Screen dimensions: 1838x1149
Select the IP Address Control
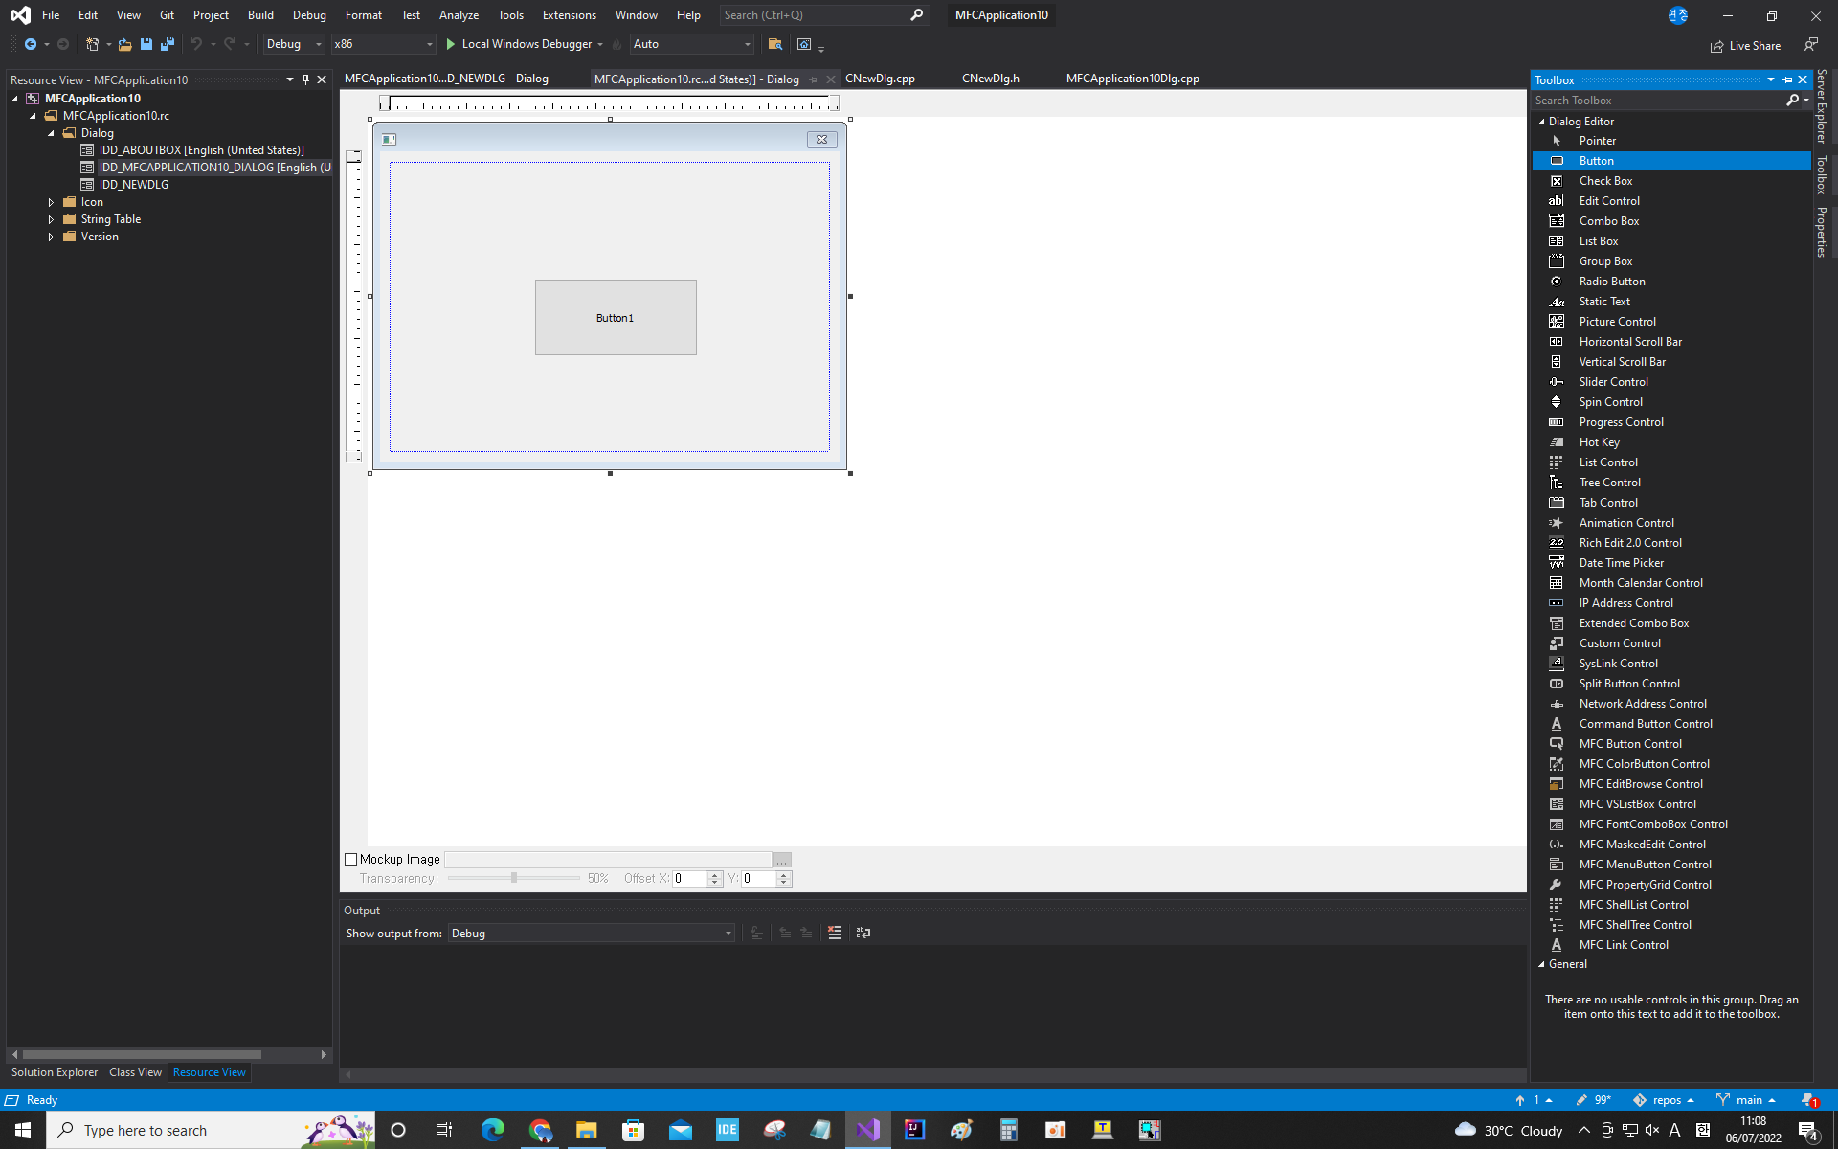[1671, 603]
